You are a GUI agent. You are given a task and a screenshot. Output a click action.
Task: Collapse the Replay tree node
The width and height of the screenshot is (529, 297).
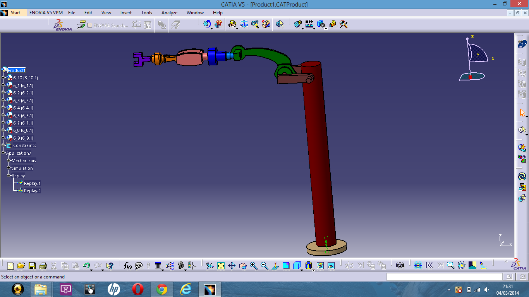tap(9, 176)
